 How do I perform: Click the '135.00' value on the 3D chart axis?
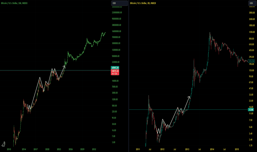coord(251,70)
